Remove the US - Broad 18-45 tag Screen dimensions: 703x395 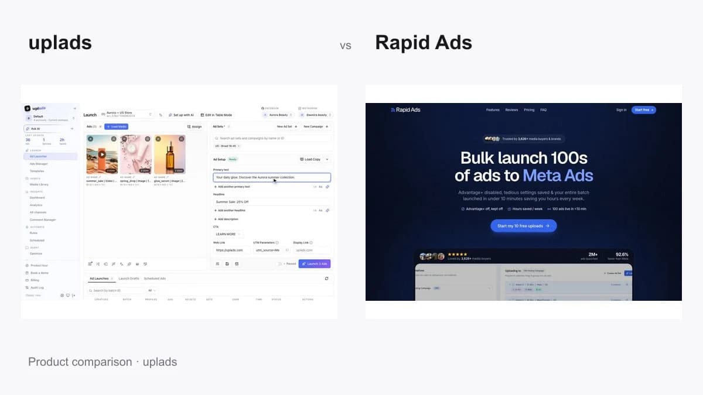click(x=239, y=146)
